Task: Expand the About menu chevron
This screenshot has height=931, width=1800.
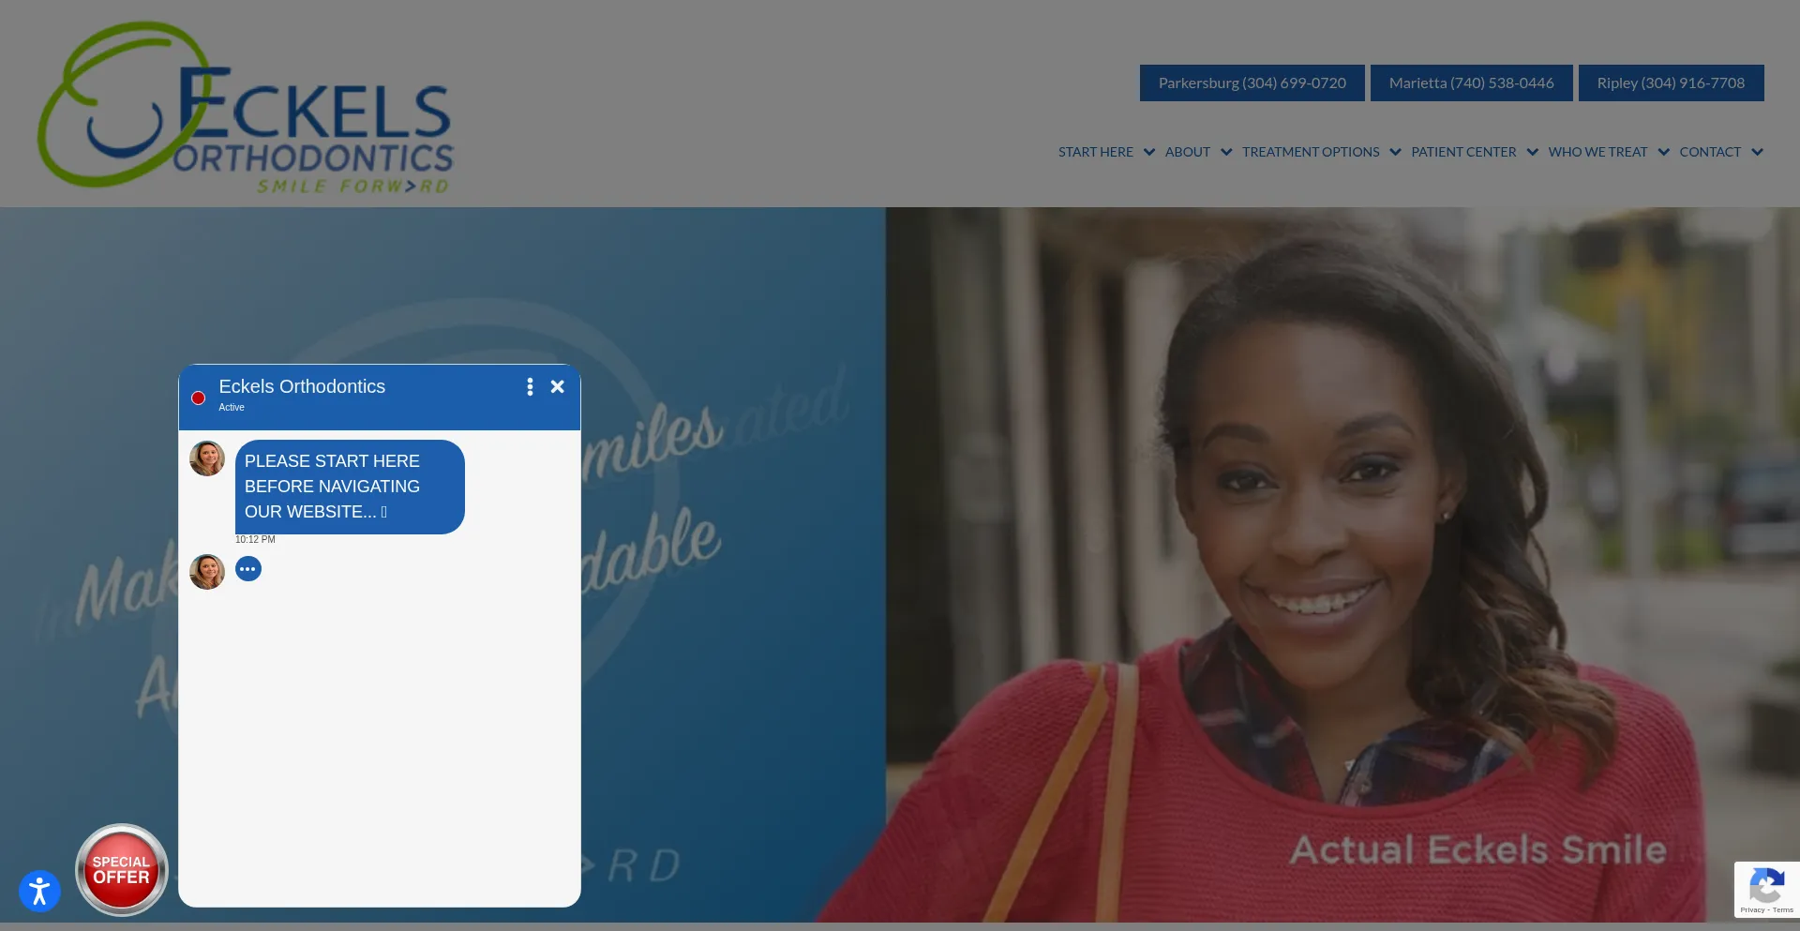Action: point(1226,152)
